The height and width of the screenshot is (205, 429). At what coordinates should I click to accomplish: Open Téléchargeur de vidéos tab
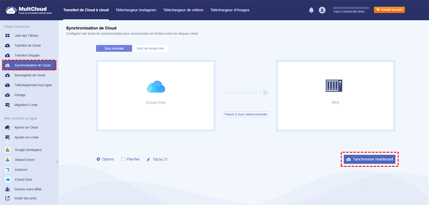(183, 10)
